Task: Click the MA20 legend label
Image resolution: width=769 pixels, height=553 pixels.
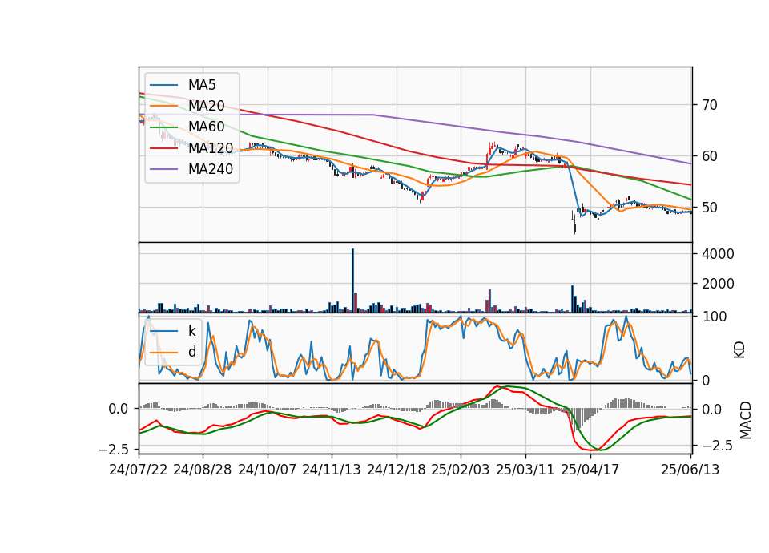Action: [x=206, y=106]
